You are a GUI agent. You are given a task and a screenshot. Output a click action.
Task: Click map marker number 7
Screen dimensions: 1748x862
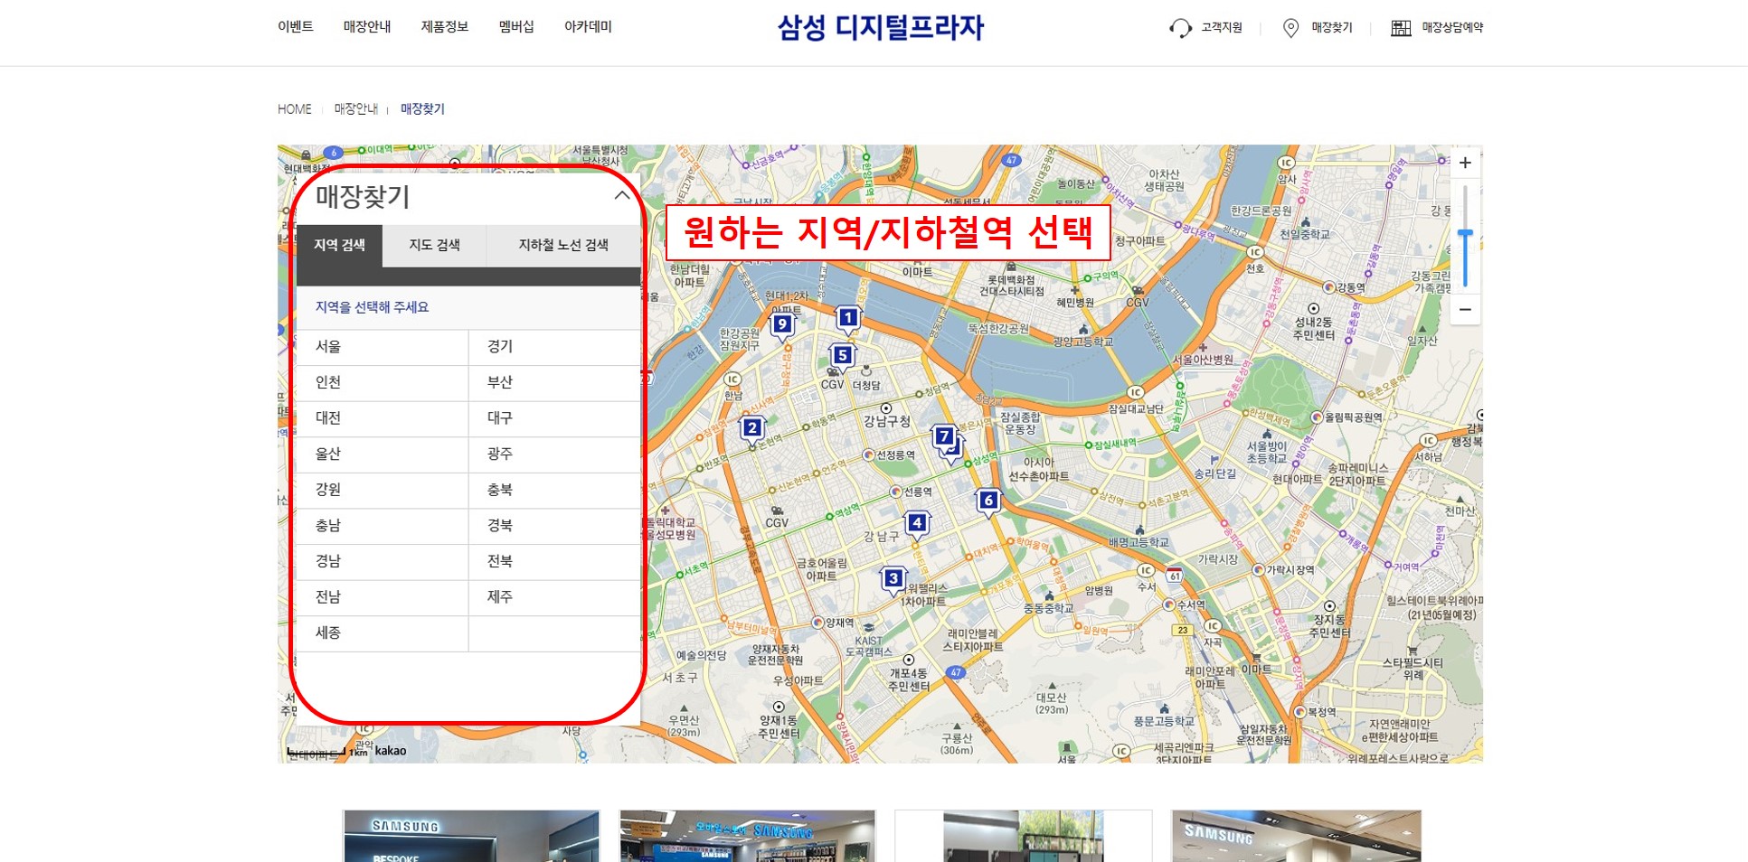coord(944,437)
